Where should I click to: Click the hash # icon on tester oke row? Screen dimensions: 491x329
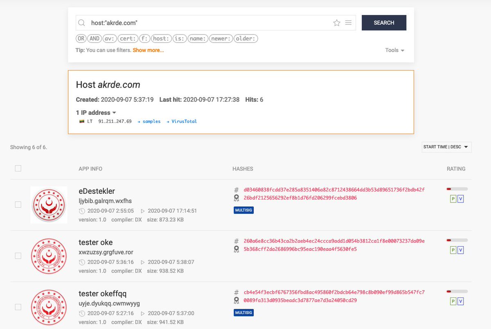click(236, 241)
